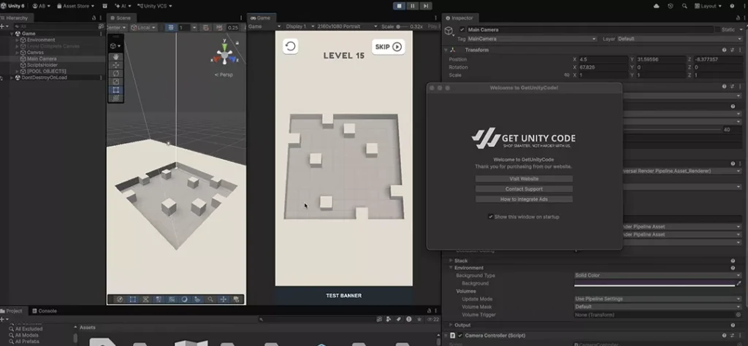Select ScriptsHolder in the Hierarchy

[42, 65]
